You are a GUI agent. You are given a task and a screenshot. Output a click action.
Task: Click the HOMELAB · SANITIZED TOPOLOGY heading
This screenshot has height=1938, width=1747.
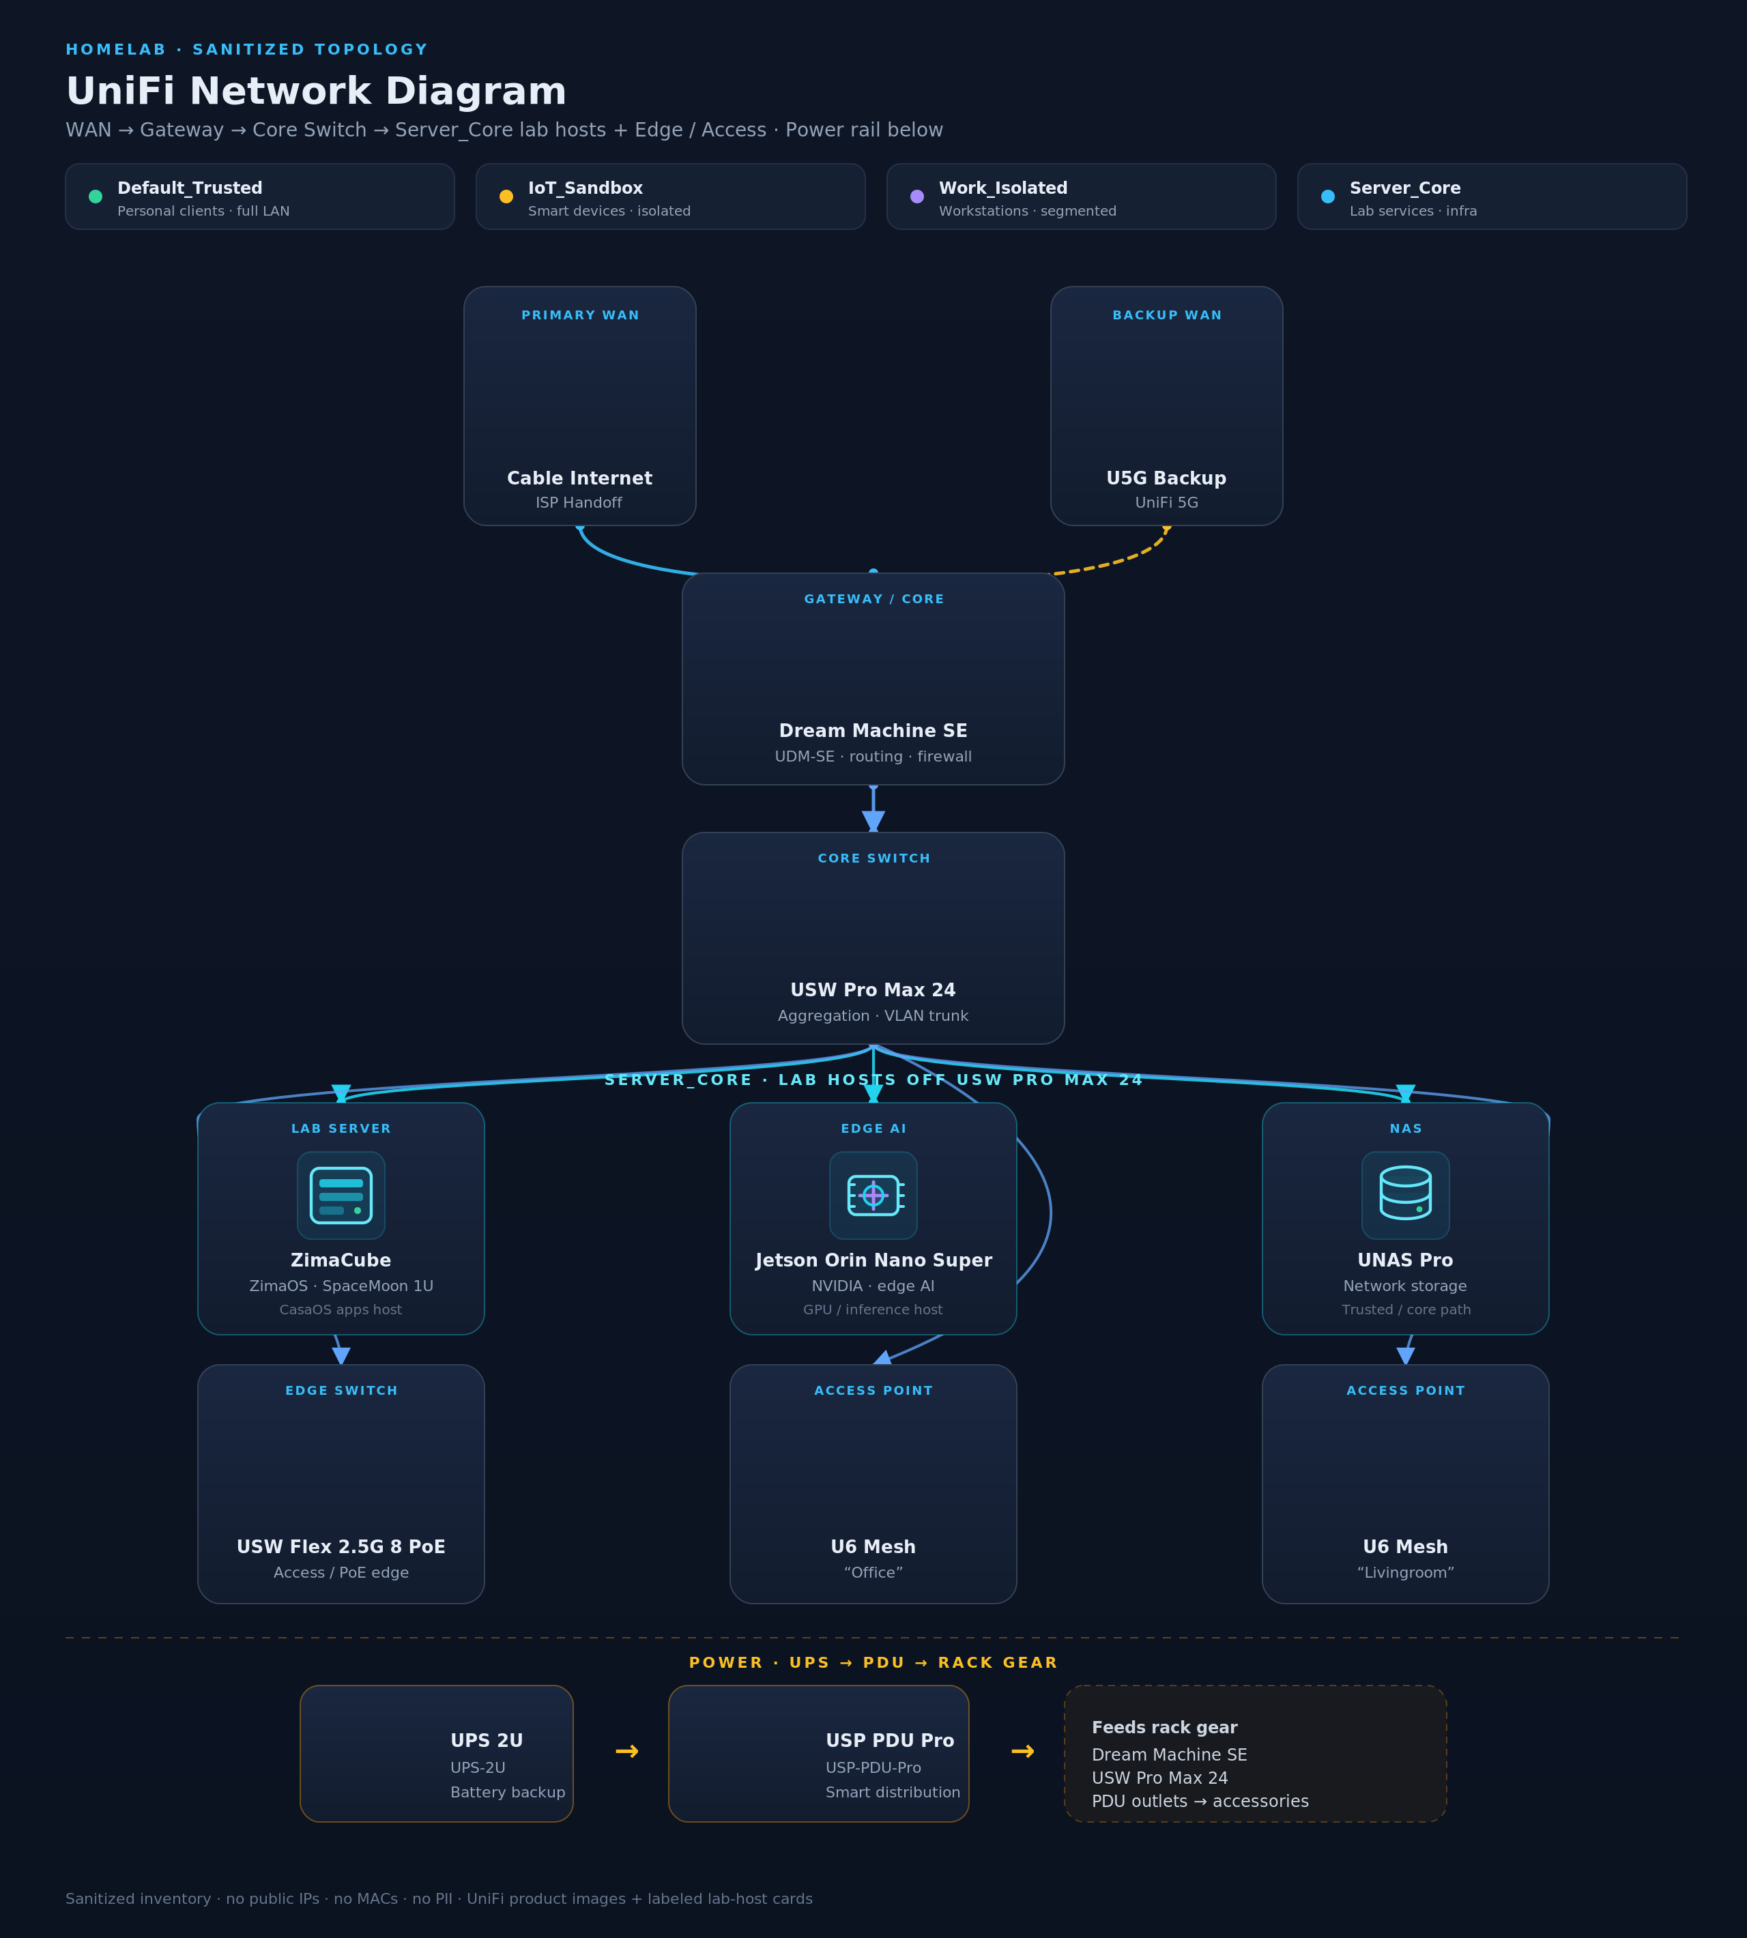coord(246,49)
